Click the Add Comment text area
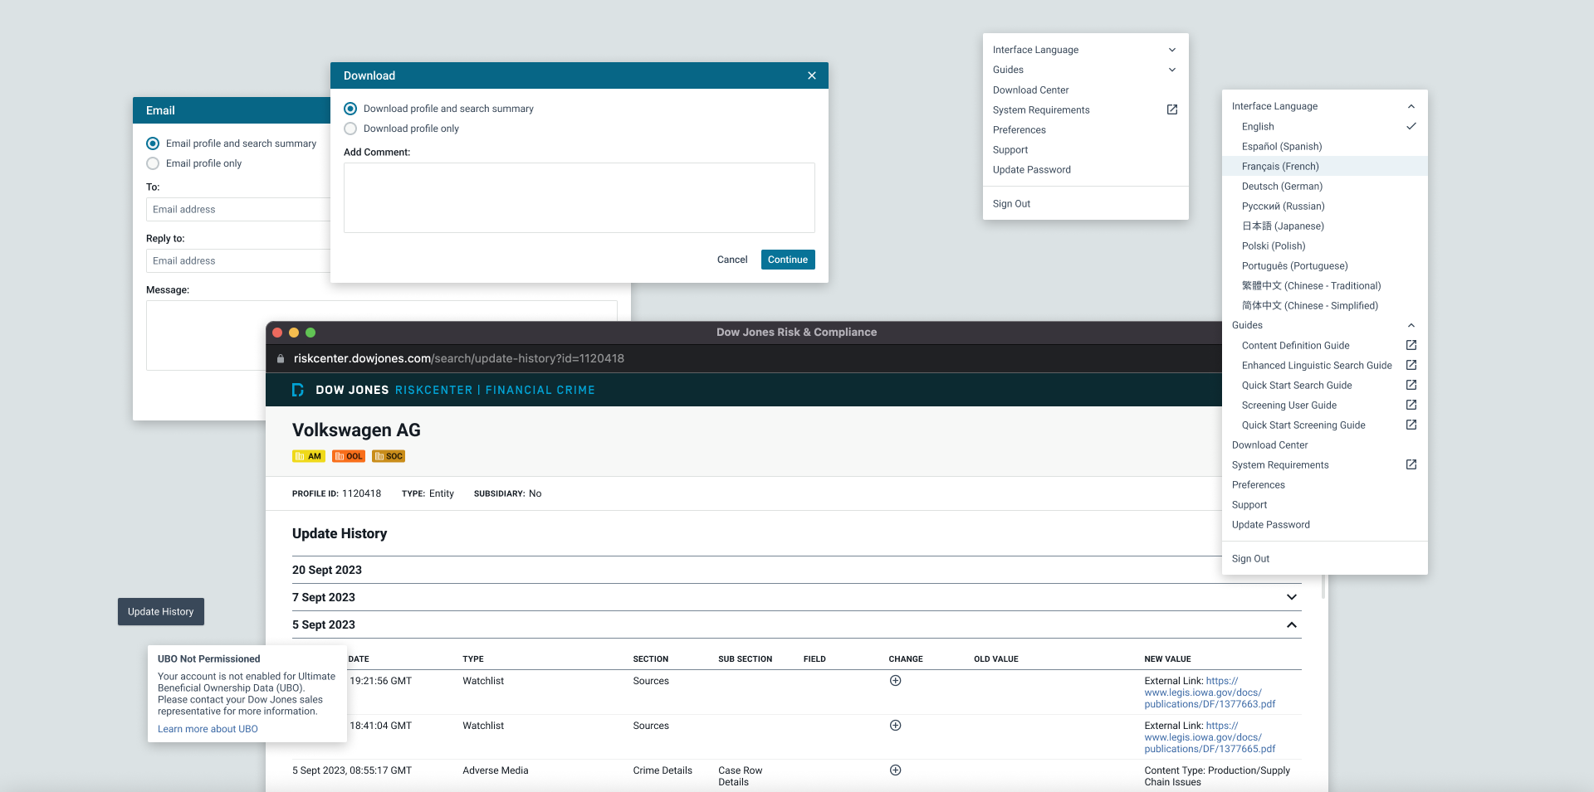This screenshot has width=1594, height=792. pos(579,197)
